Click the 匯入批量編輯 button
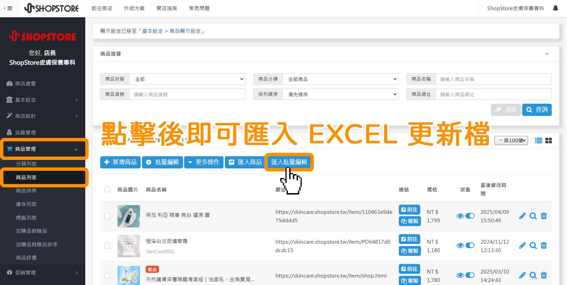567x285 pixels. point(289,162)
